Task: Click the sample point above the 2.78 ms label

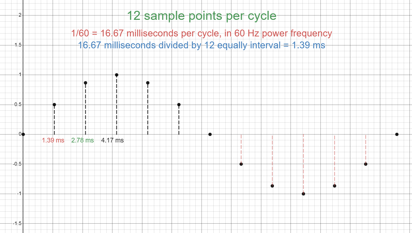Action: click(x=85, y=83)
